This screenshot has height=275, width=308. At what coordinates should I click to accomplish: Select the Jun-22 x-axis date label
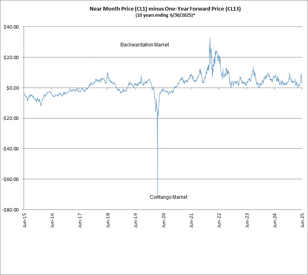click(x=219, y=220)
